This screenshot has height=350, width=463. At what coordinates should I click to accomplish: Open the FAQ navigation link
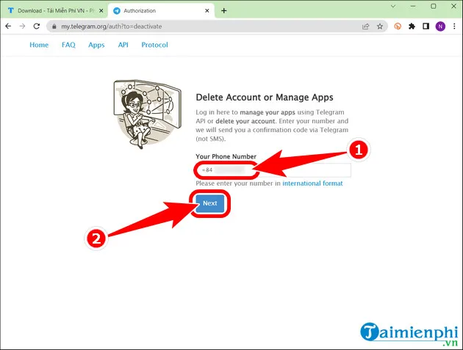pyautogui.click(x=68, y=45)
